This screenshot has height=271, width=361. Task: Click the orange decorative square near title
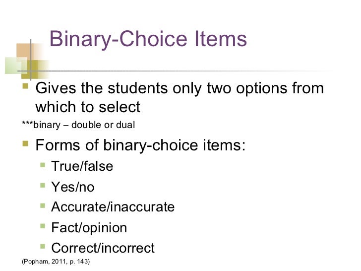point(25,52)
